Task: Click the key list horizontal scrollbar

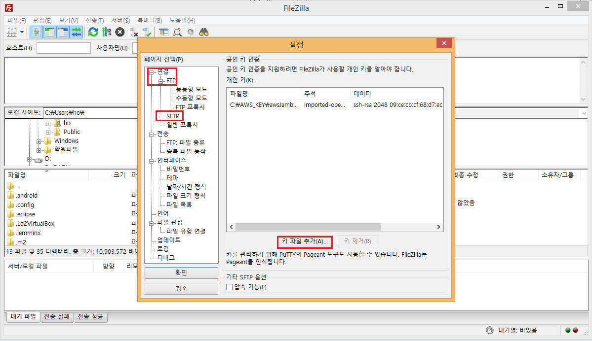Action: (x=308, y=227)
